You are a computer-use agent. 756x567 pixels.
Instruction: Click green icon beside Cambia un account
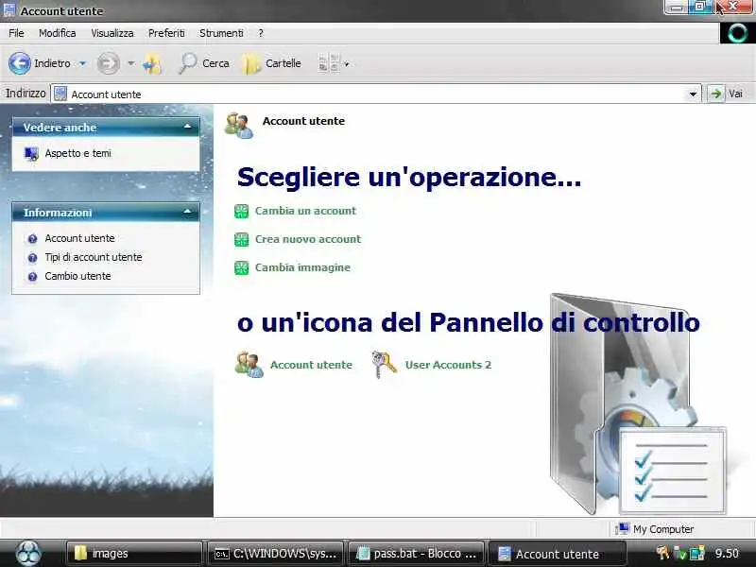pyautogui.click(x=242, y=211)
